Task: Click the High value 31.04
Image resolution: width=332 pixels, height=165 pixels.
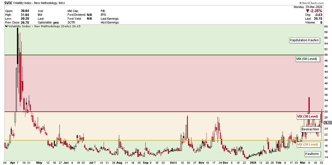Action: coord(25,15)
